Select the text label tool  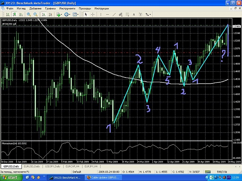141,15
